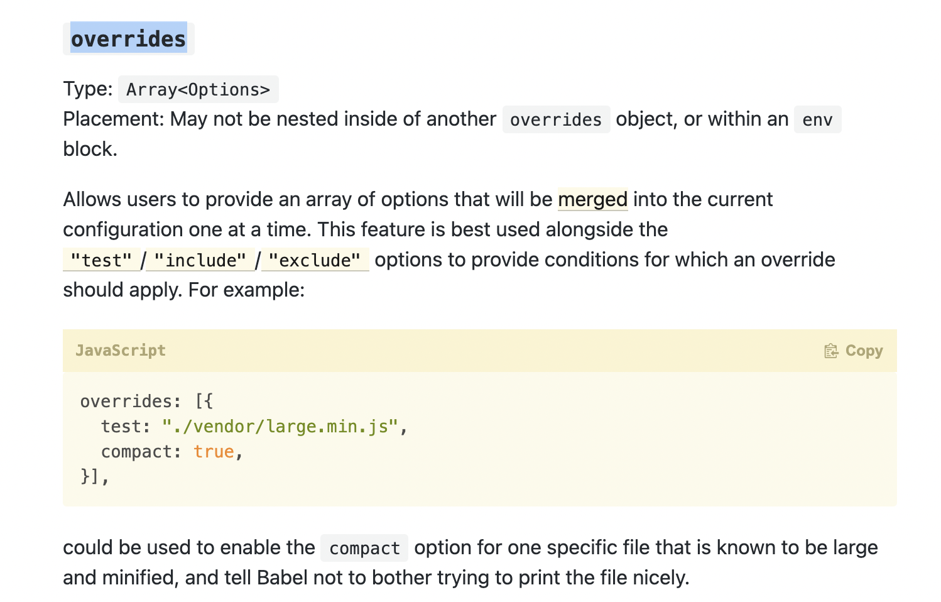Click the compact inline code in paragraph

click(x=364, y=548)
